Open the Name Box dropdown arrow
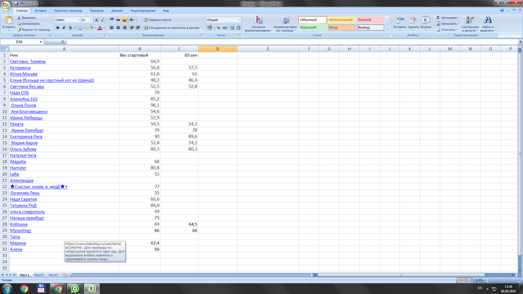 41,42
